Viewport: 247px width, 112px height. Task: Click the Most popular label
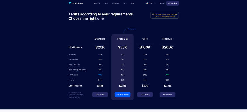(x=132, y=29)
